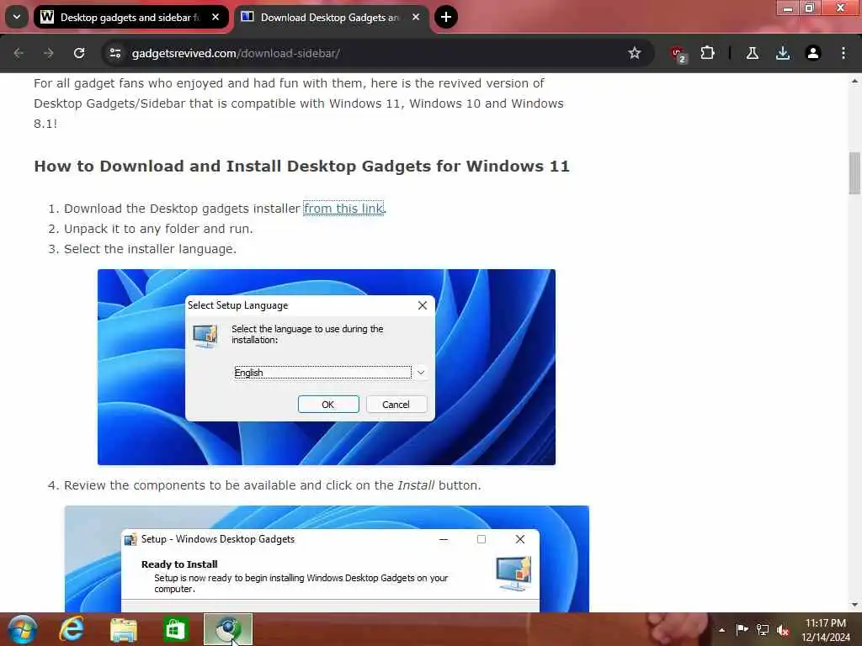Viewport: 862px width, 646px height.
Task: Click the muted volume tray icon
Action: coord(783,630)
